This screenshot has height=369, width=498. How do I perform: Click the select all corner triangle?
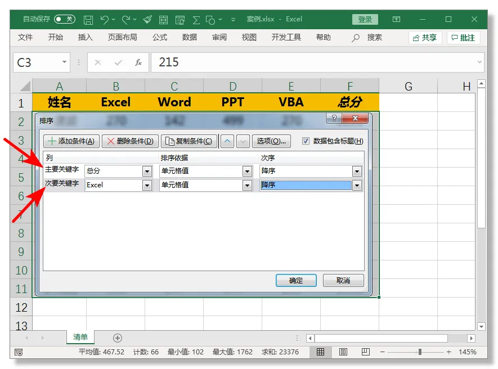point(25,87)
